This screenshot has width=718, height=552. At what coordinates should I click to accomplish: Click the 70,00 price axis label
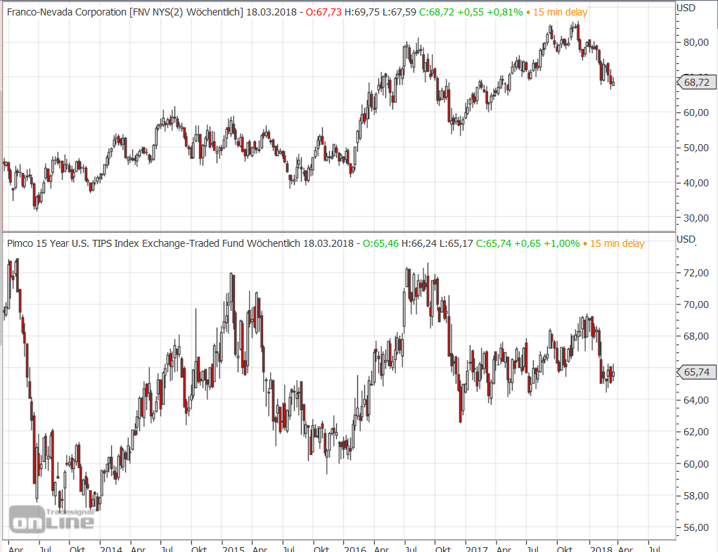[696, 305]
